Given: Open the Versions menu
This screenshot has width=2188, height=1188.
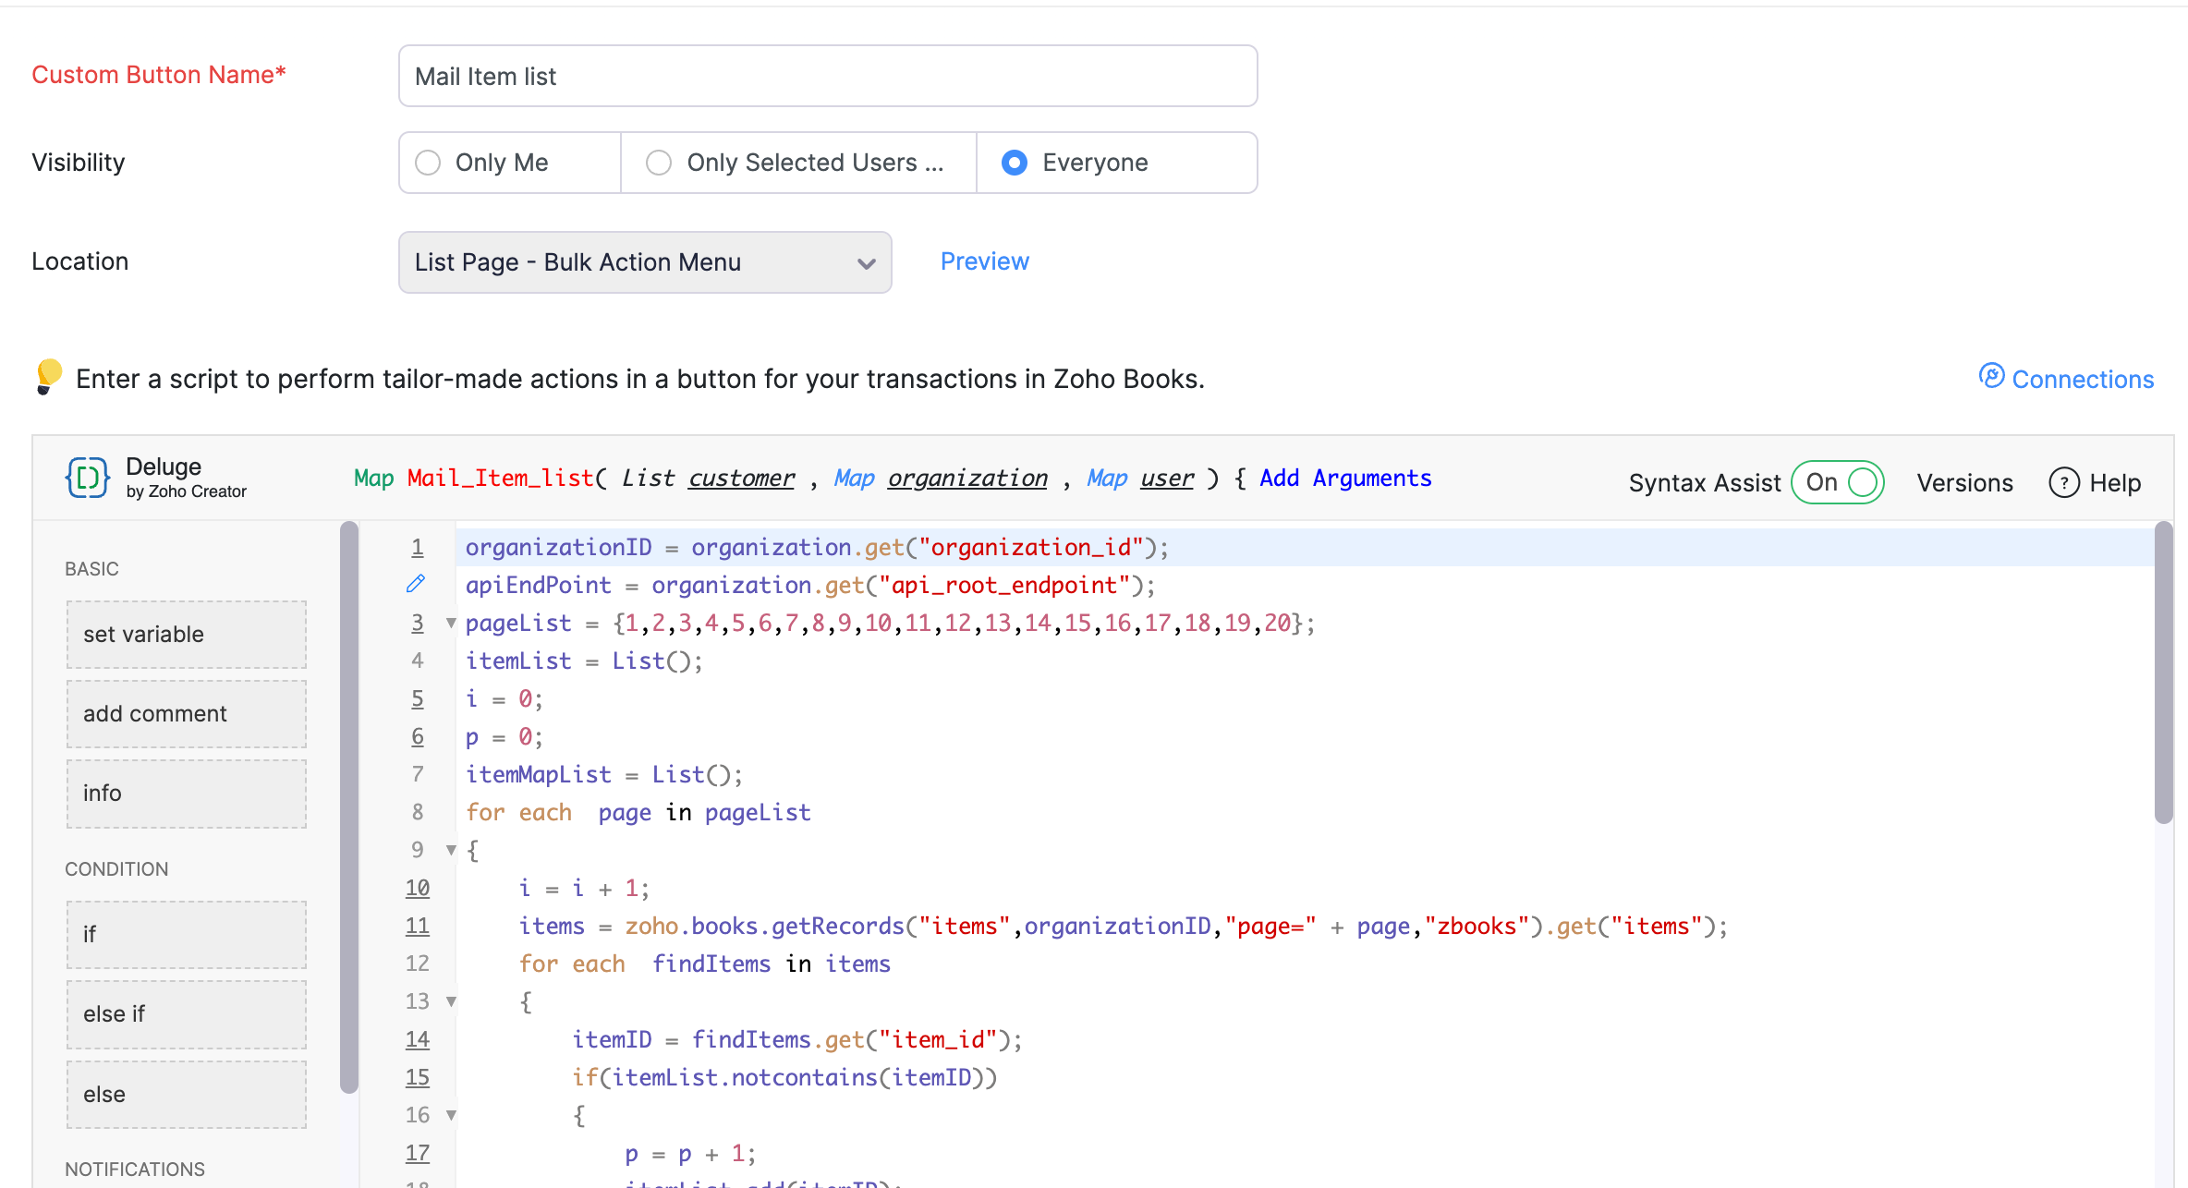Looking at the screenshot, I should coord(1964,482).
